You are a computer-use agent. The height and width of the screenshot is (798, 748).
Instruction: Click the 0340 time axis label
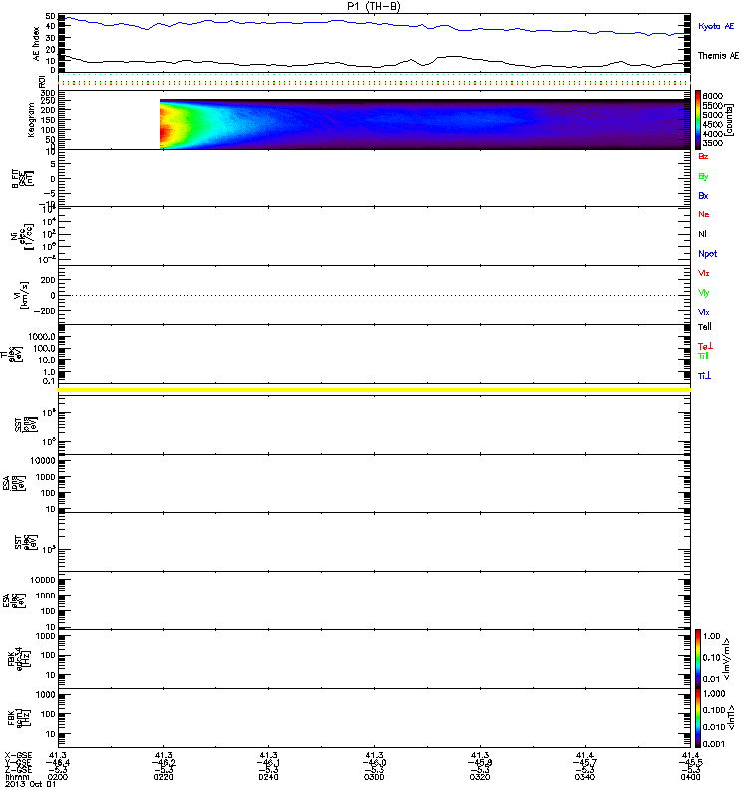(585, 777)
